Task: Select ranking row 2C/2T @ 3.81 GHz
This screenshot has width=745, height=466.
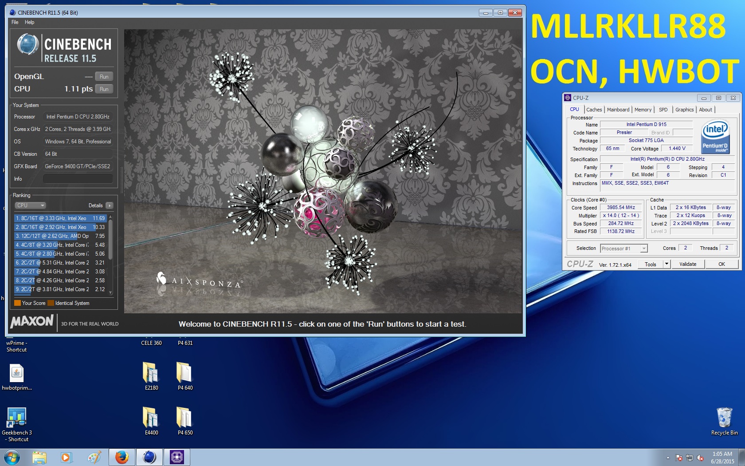Action: [60, 289]
